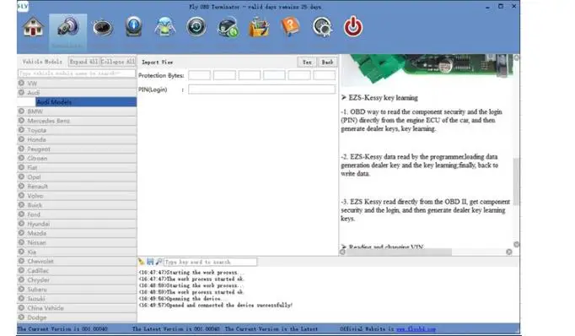Open the official website link
This screenshot has width=575, height=336.
[x=416, y=329]
